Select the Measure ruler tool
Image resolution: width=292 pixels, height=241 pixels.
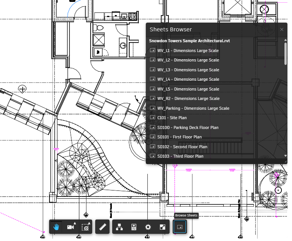coord(103,227)
